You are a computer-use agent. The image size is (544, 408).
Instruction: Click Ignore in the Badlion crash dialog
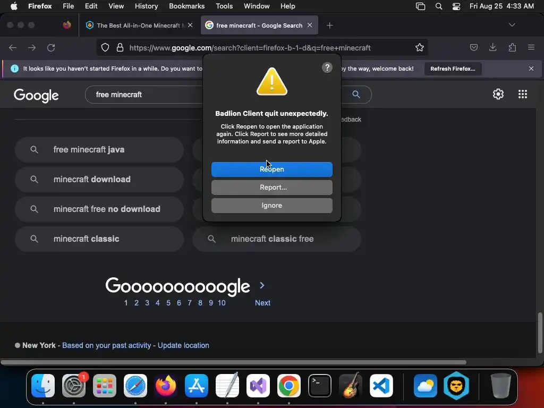click(x=271, y=206)
